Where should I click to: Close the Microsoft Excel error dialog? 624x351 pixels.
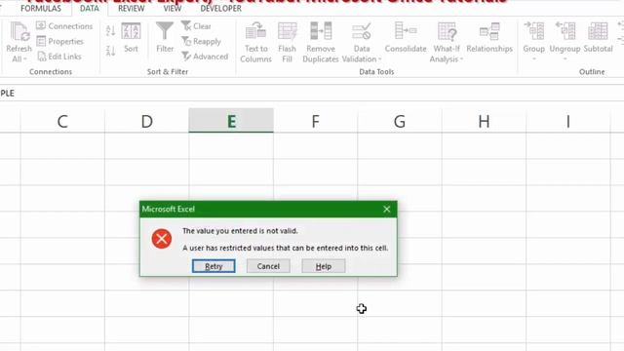pyautogui.click(x=386, y=209)
